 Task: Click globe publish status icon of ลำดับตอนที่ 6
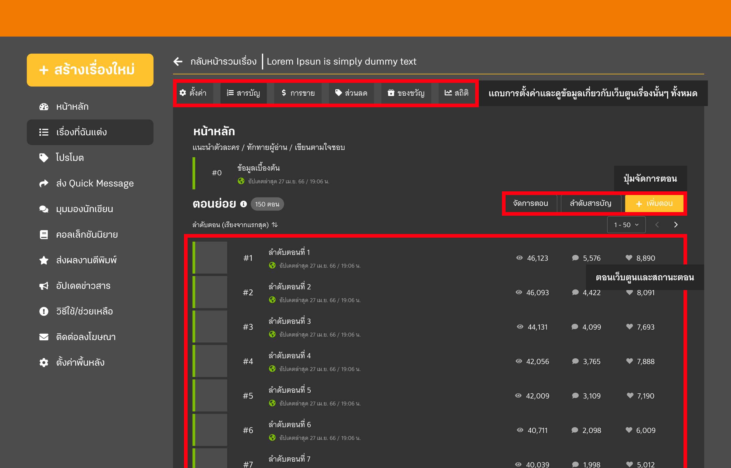pyautogui.click(x=272, y=438)
